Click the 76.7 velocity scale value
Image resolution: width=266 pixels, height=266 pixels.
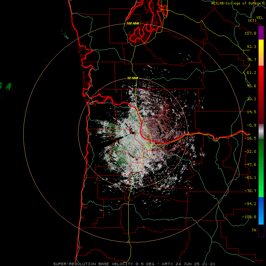252,59
